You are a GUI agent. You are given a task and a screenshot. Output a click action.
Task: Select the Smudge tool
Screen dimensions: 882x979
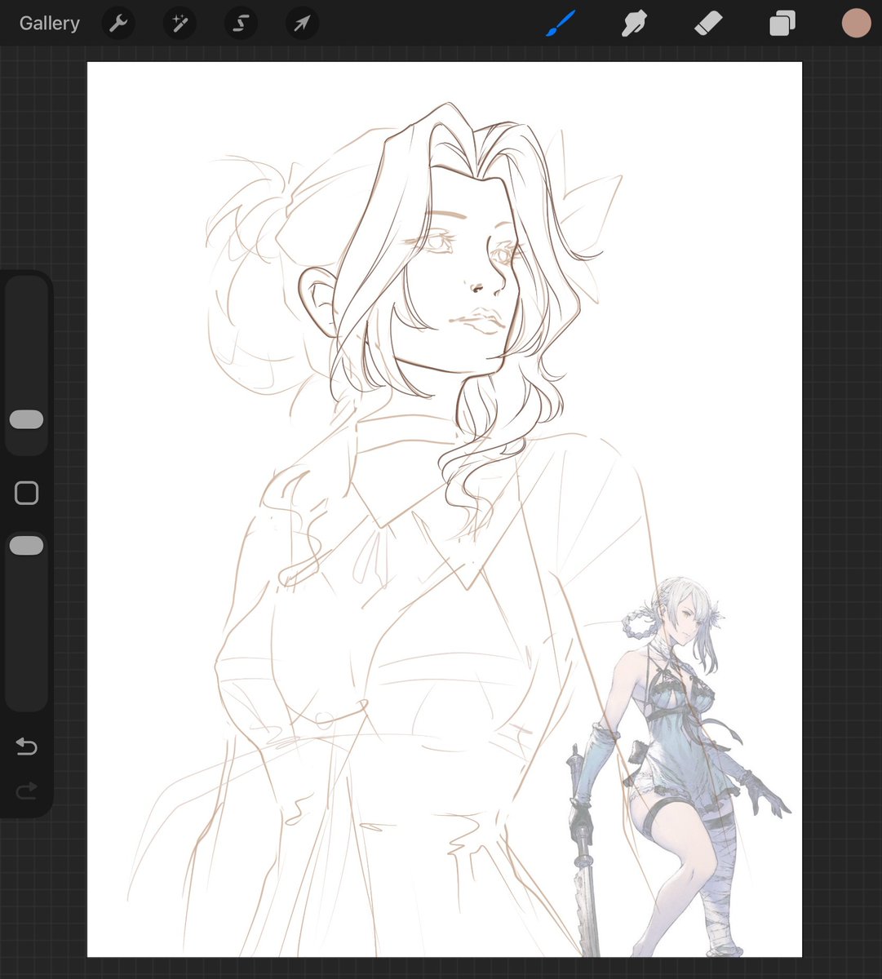pyautogui.click(x=634, y=24)
